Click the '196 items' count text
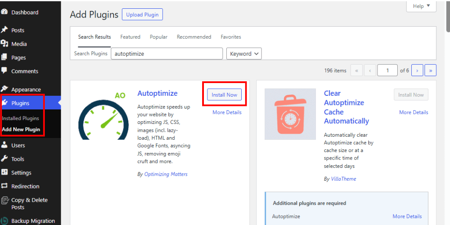This screenshot has width=450, height=225. click(335, 71)
